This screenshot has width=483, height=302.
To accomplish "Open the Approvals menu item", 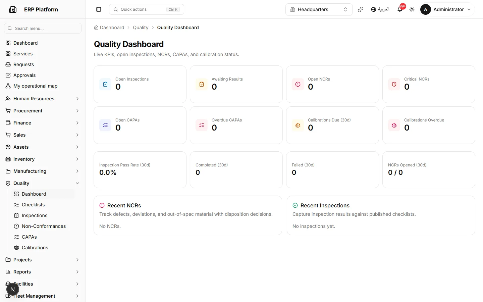I will (43, 75).
